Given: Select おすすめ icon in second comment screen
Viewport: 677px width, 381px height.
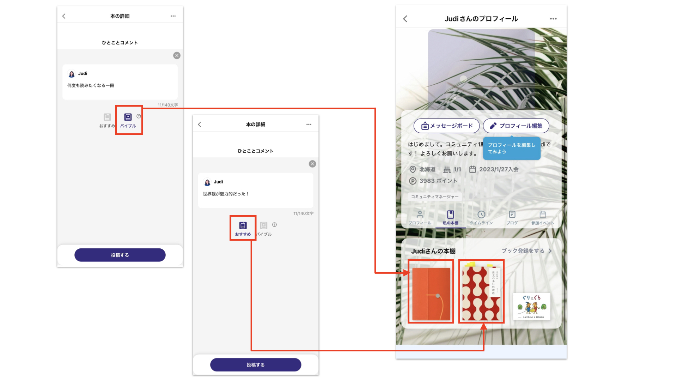Looking at the screenshot, I should tap(243, 226).
